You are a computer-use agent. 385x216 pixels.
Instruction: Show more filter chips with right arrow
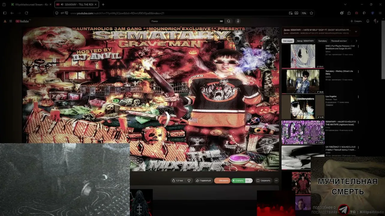pyautogui.click(x=356, y=41)
